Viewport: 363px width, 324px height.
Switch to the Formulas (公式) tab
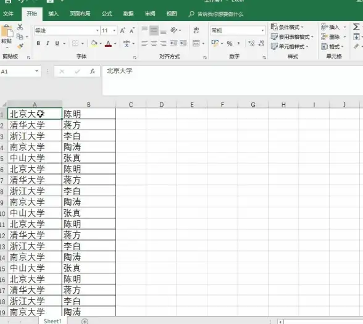point(107,14)
